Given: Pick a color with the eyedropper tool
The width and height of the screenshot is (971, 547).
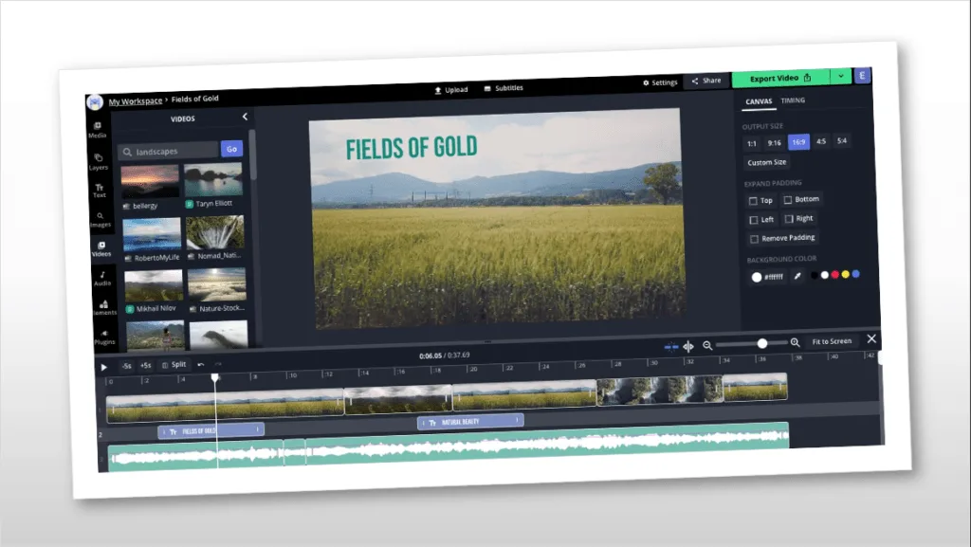Looking at the screenshot, I should (x=797, y=276).
